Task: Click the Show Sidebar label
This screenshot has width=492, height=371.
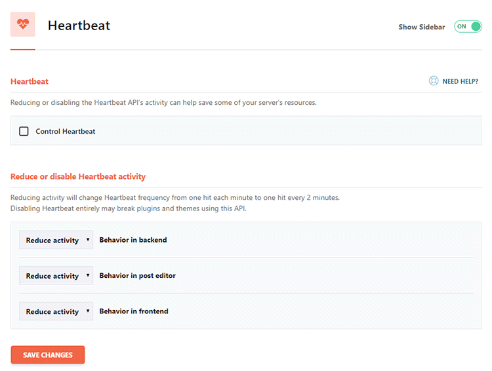Action: [x=421, y=27]
